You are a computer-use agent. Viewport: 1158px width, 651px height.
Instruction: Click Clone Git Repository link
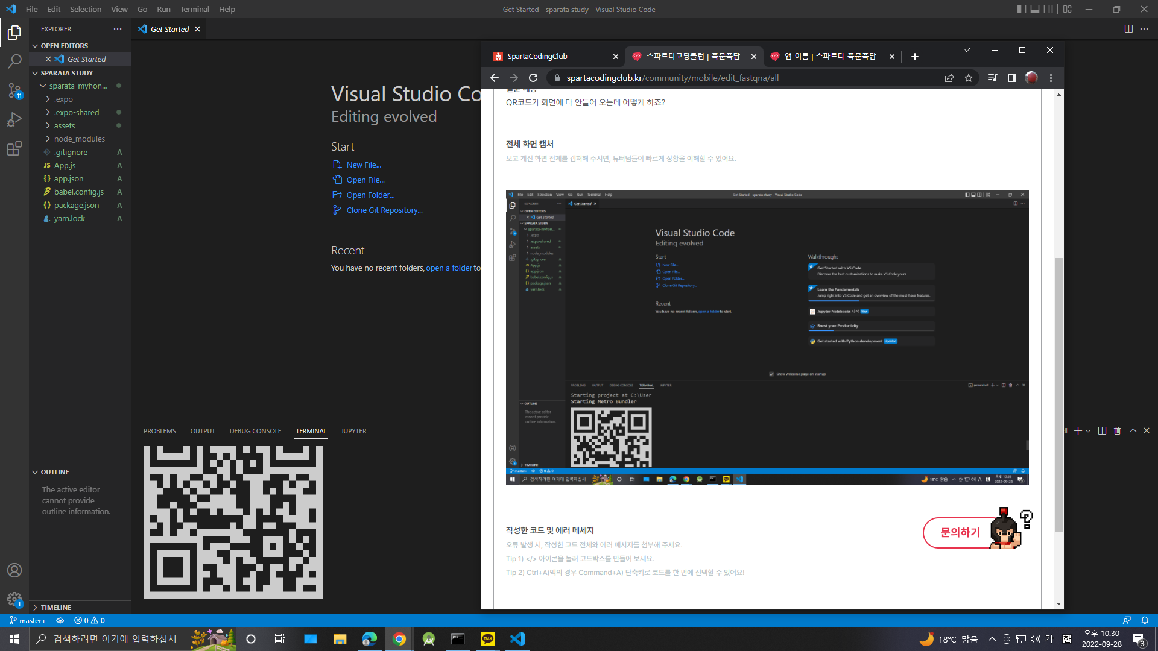pos(384,210)
